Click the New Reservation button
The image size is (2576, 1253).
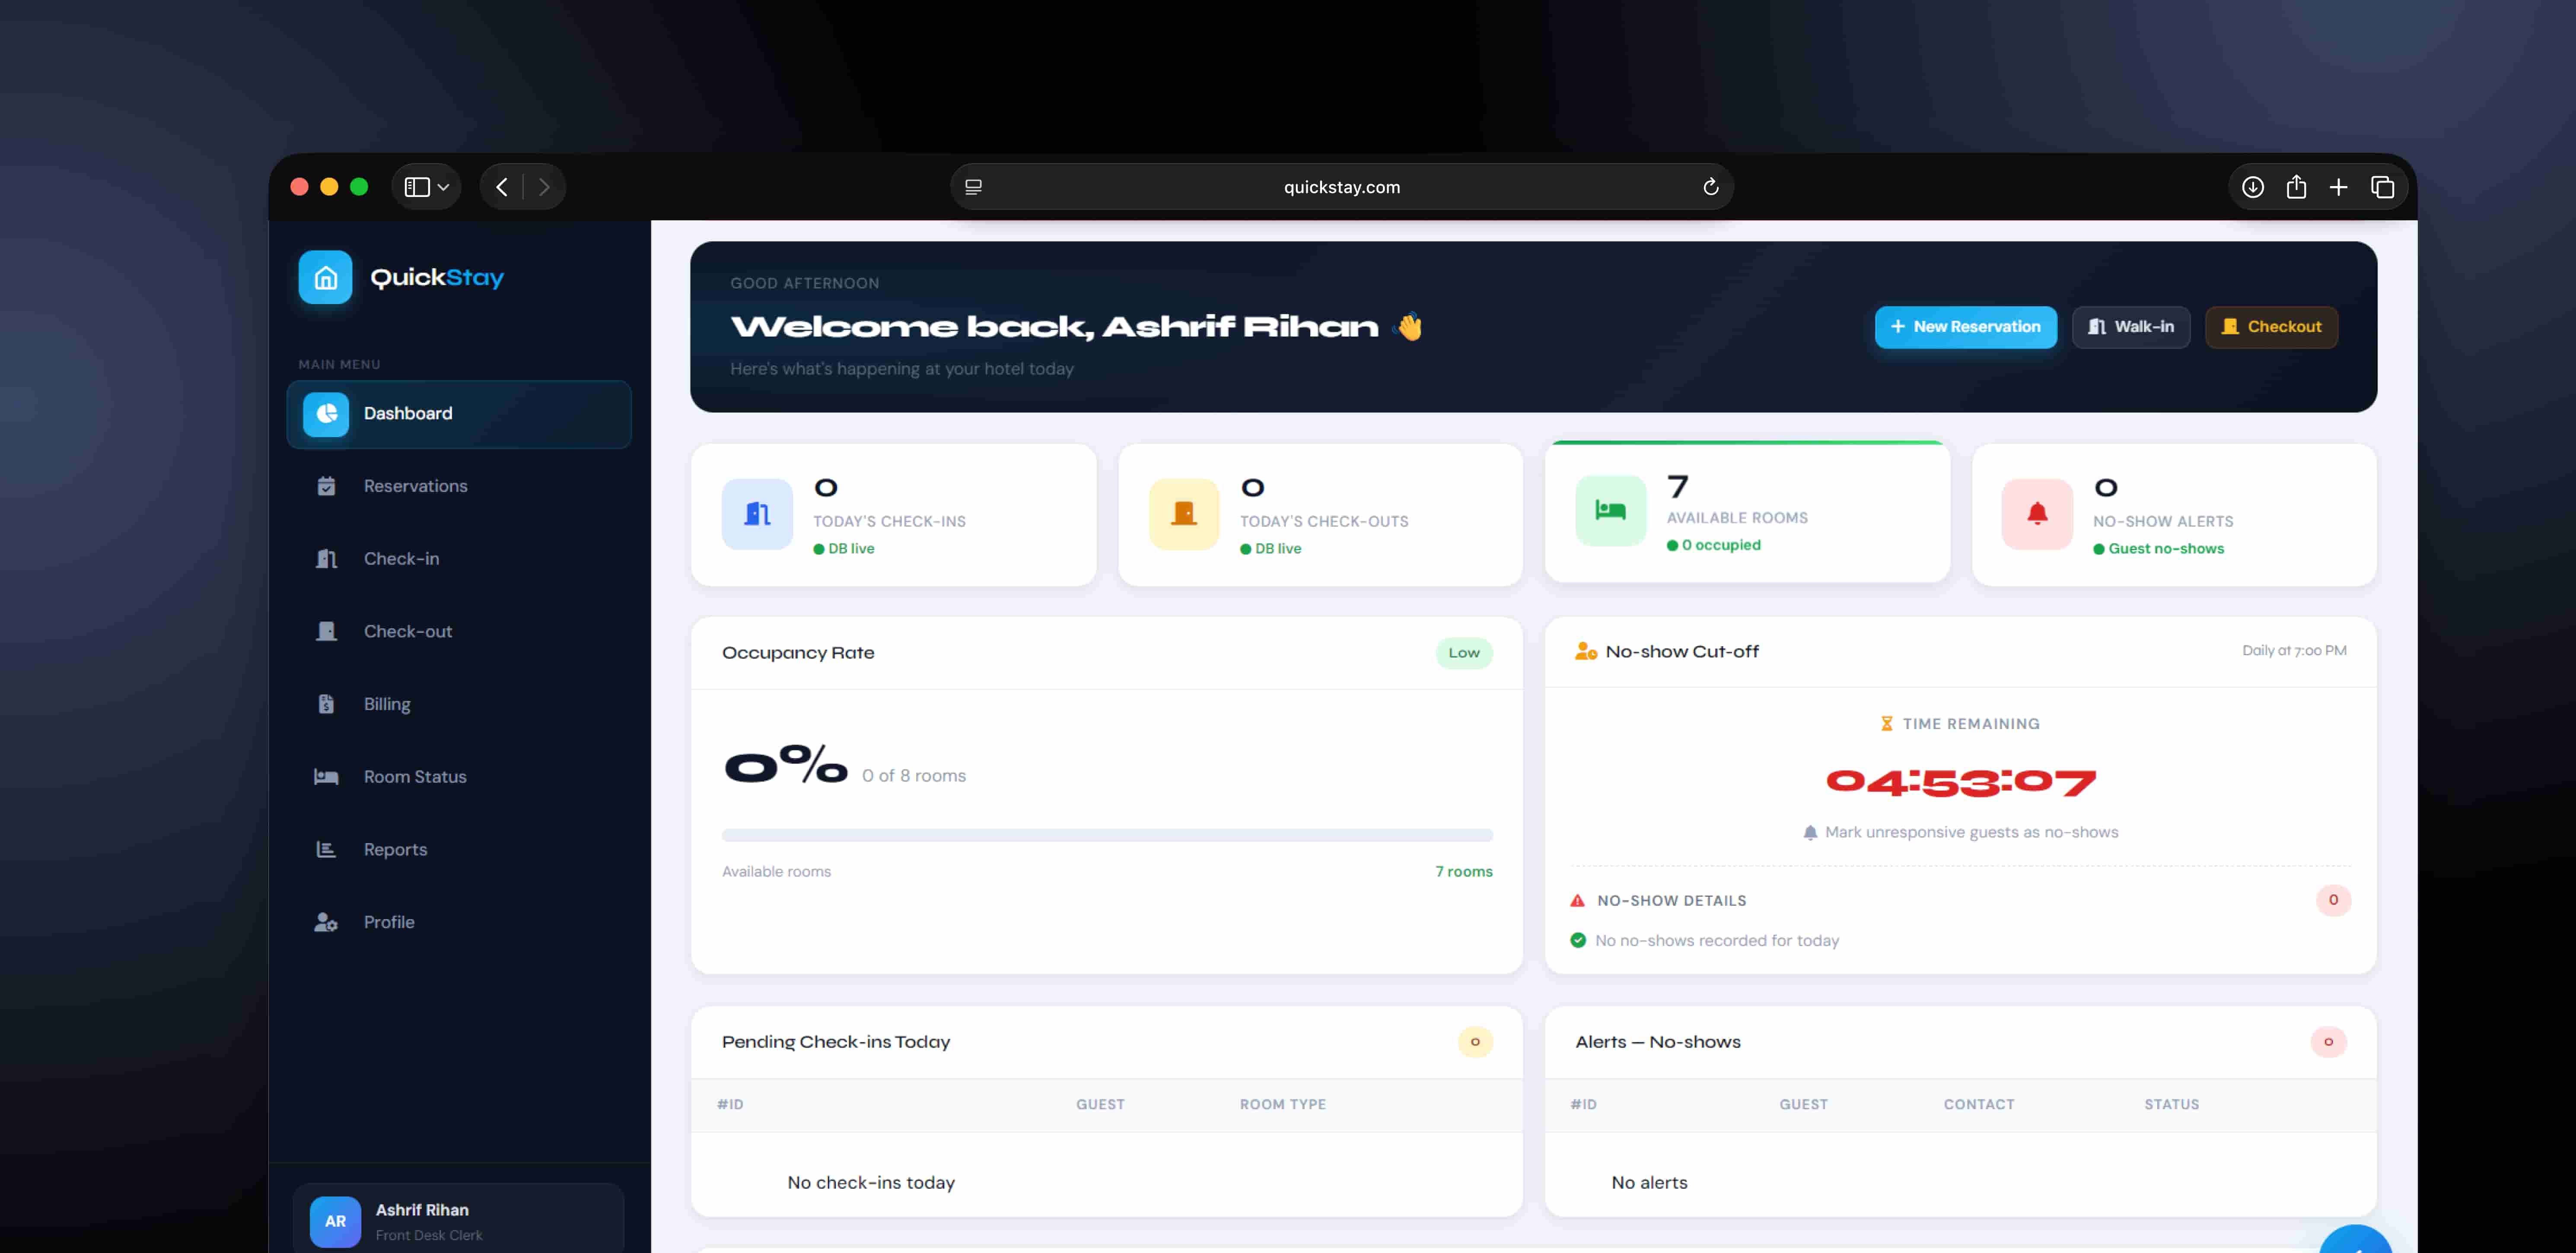(x=1965, y=327)
